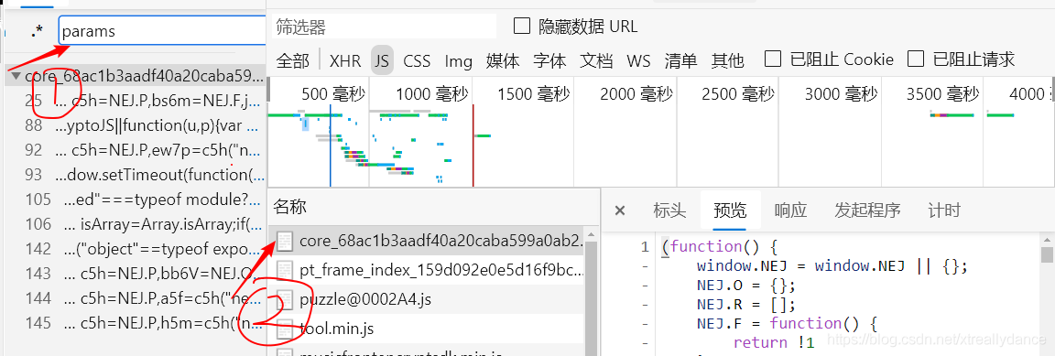This screenshot has height=356, width=1055.
Task: Click the search box containing params
Action: tap(162, 31)
